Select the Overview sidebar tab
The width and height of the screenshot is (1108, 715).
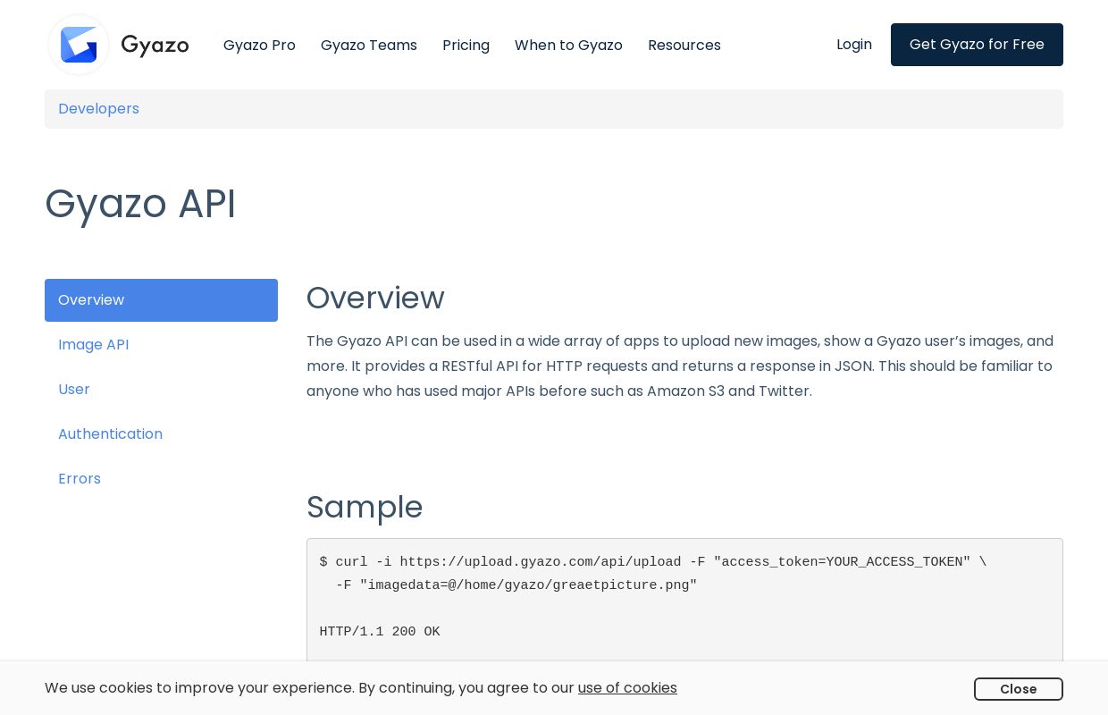point(161,300)
